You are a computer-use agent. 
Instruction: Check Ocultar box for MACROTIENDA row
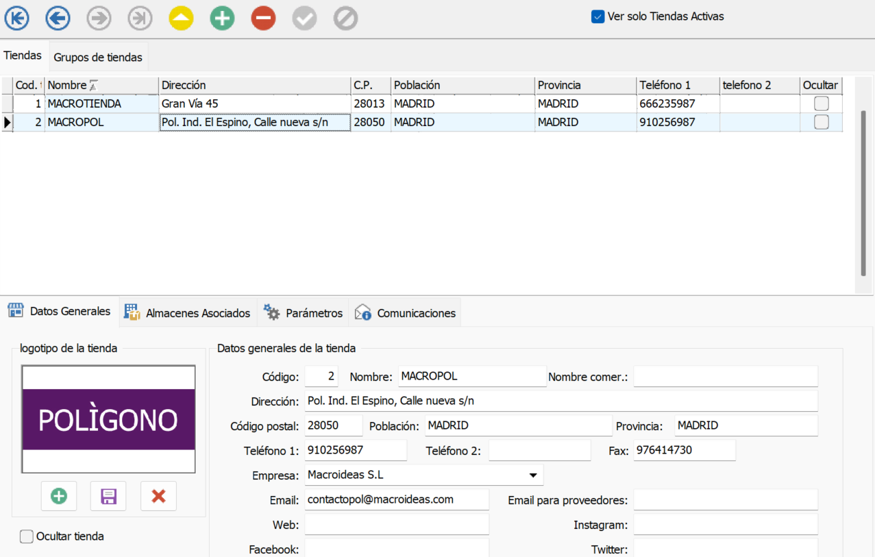(x=821, y=104)
